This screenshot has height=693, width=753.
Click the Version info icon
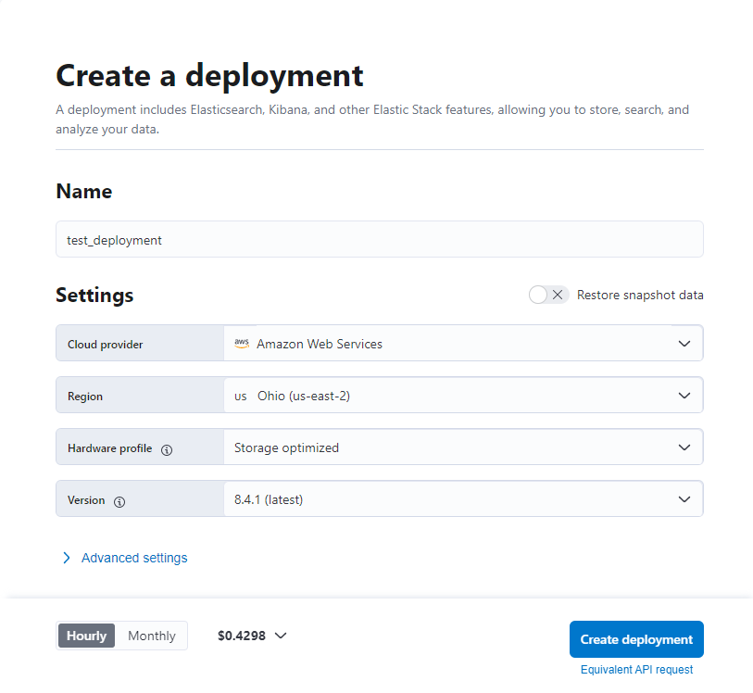(x=119, y=501)
